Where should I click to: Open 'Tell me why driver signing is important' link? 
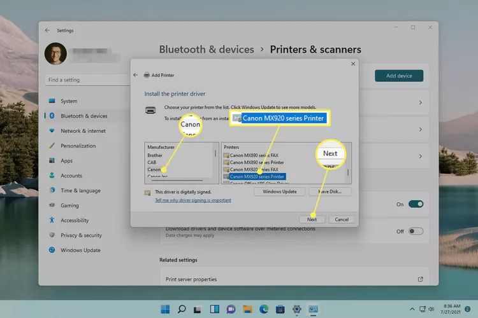(193, 200)
